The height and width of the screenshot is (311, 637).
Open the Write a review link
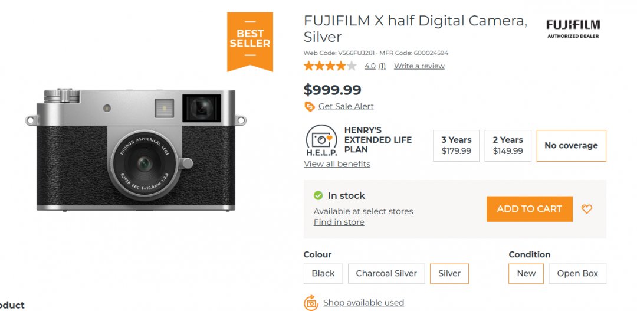point(419,66)
